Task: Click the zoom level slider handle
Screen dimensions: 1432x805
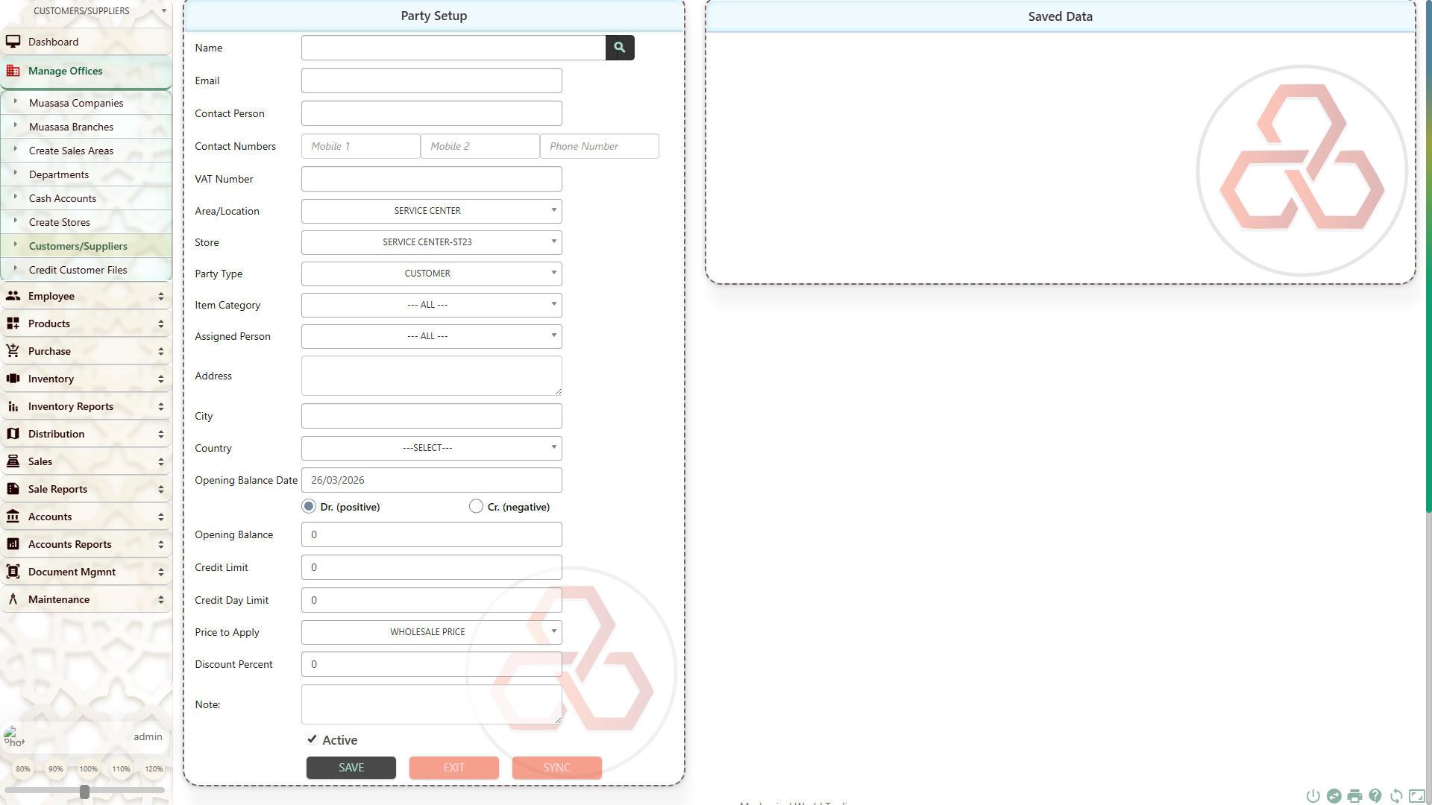Action: pos(84,792)
